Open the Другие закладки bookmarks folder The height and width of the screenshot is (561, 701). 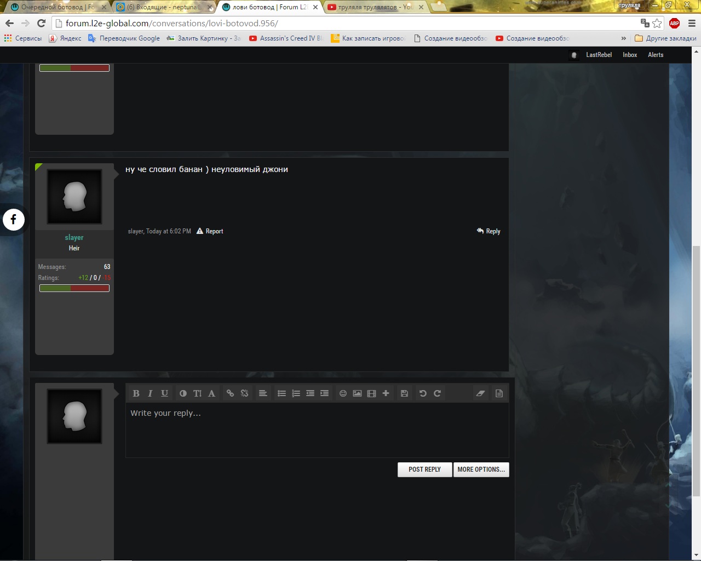[x=665, y=38]
